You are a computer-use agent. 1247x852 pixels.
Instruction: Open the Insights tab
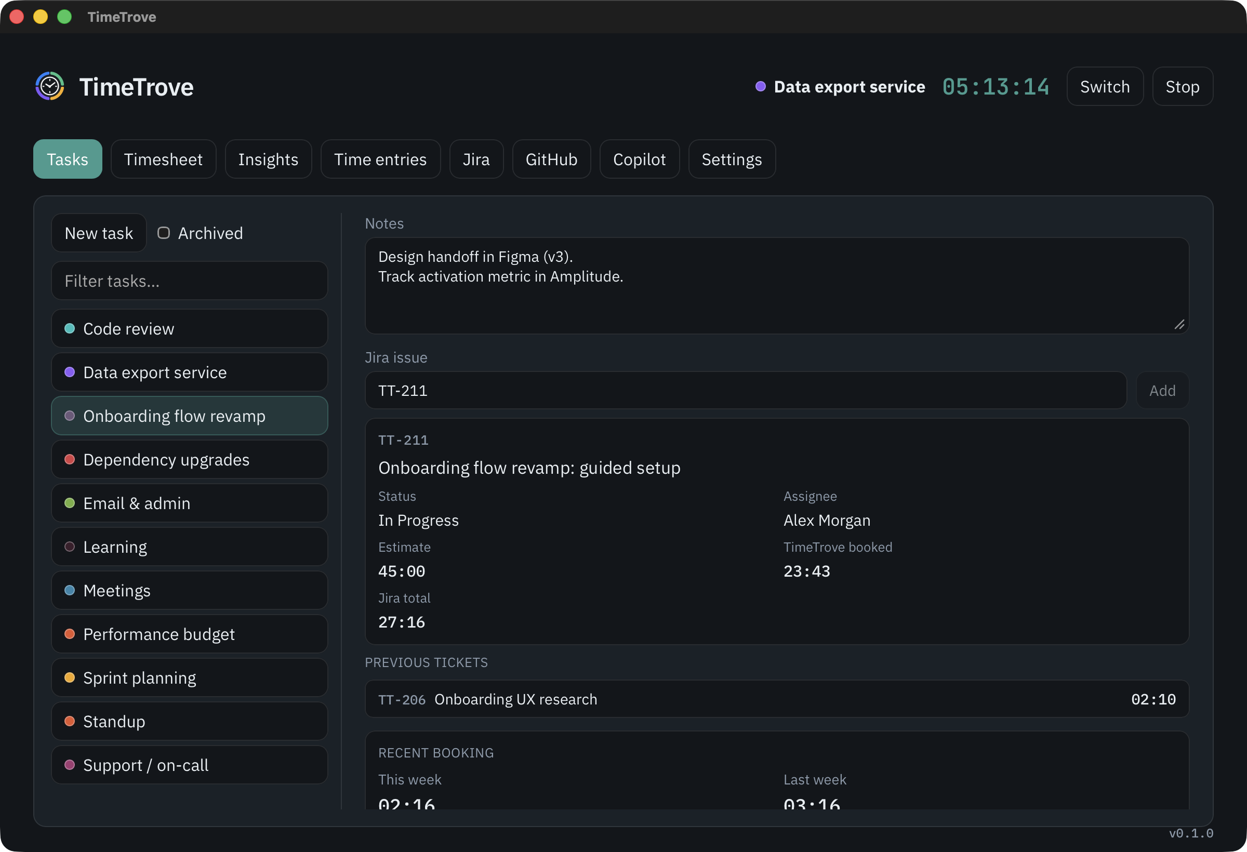(x=268, y=159)
